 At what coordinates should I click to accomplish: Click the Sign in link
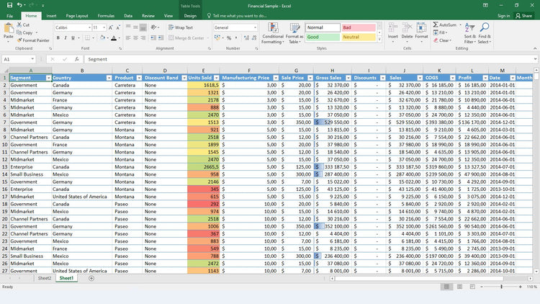tap(503, 15)
